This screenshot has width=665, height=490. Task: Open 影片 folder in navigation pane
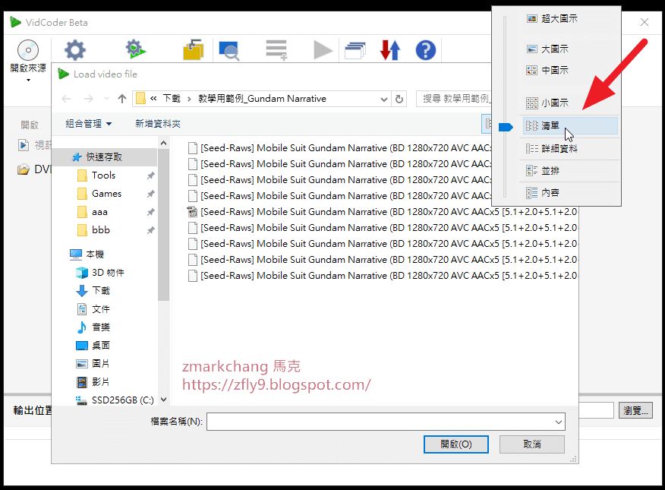point(101,382)
